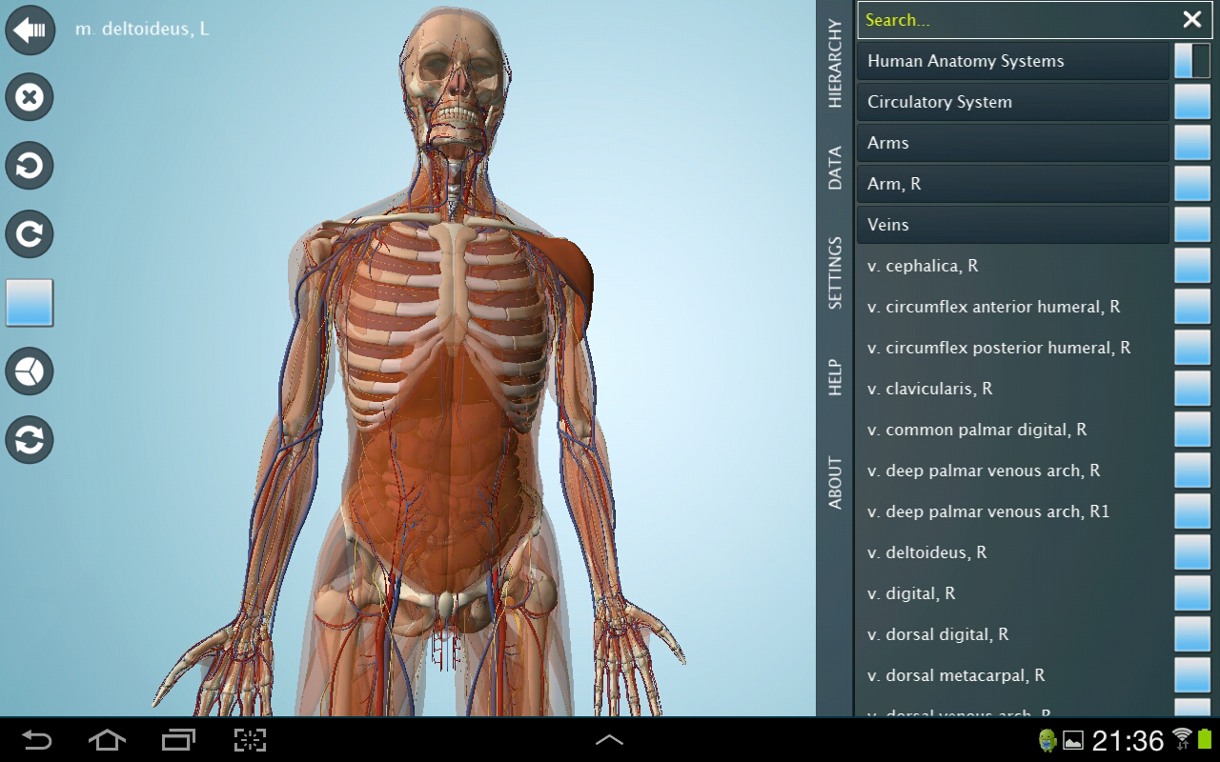Select v. dorsal metacarpal, R entry

1012,675
